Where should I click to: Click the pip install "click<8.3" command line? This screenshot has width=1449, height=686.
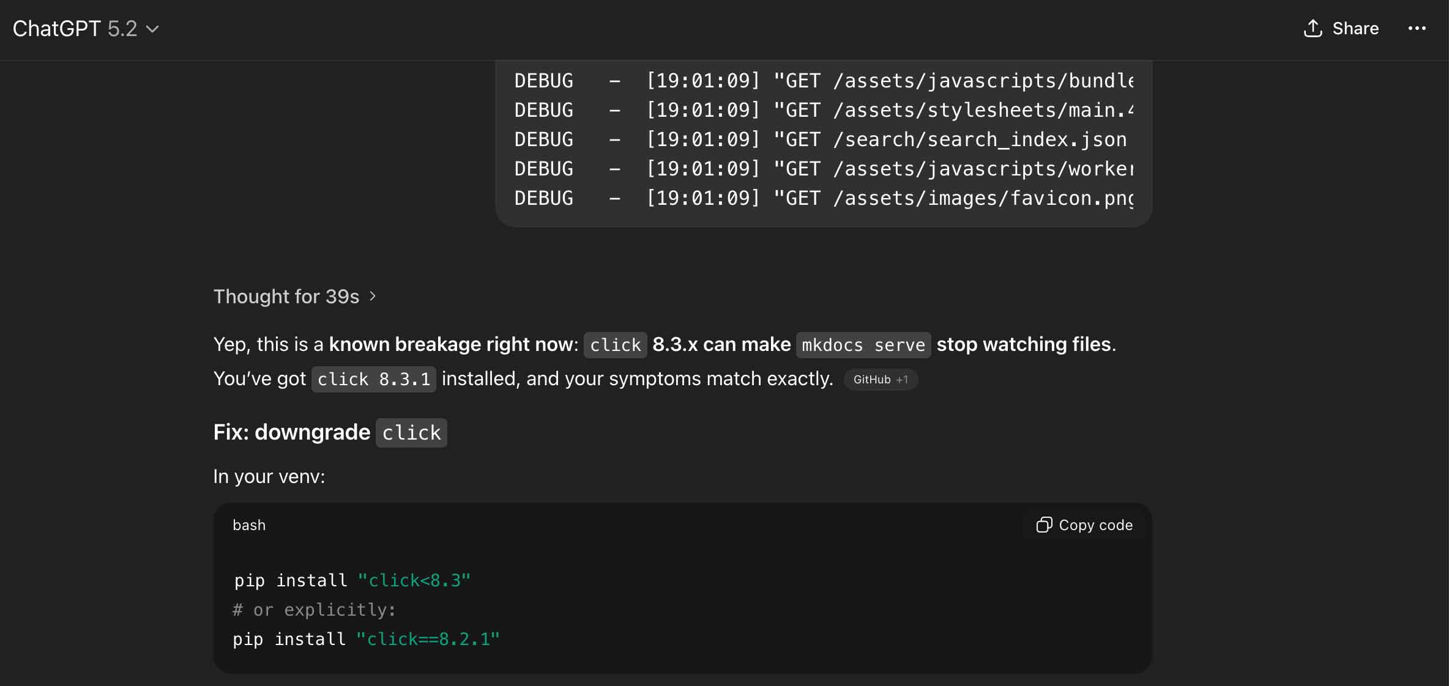(352, 580)
